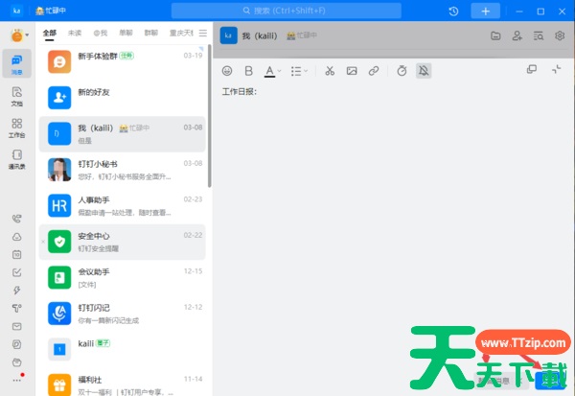Open the cloud drive icon in sidebar

(x=17, y=237)
